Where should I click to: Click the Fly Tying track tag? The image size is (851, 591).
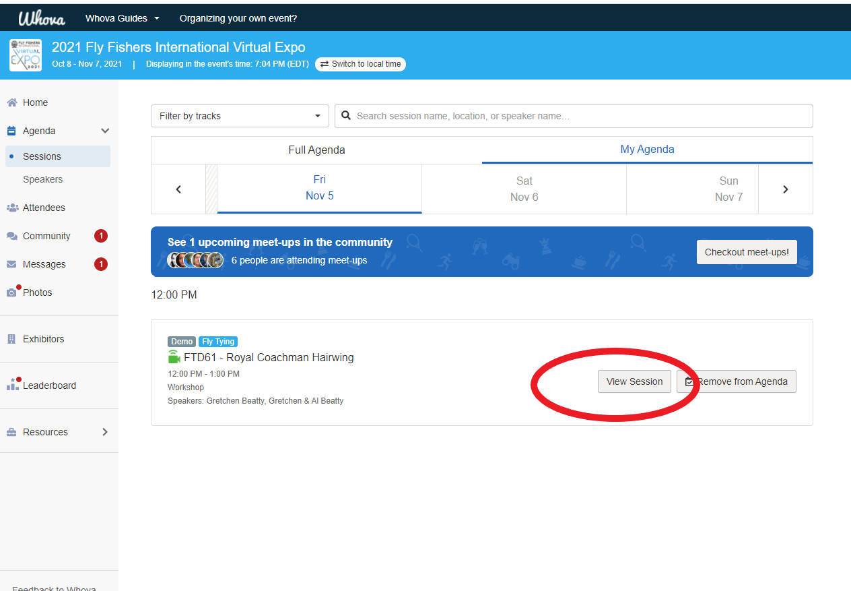coord(218,342)
